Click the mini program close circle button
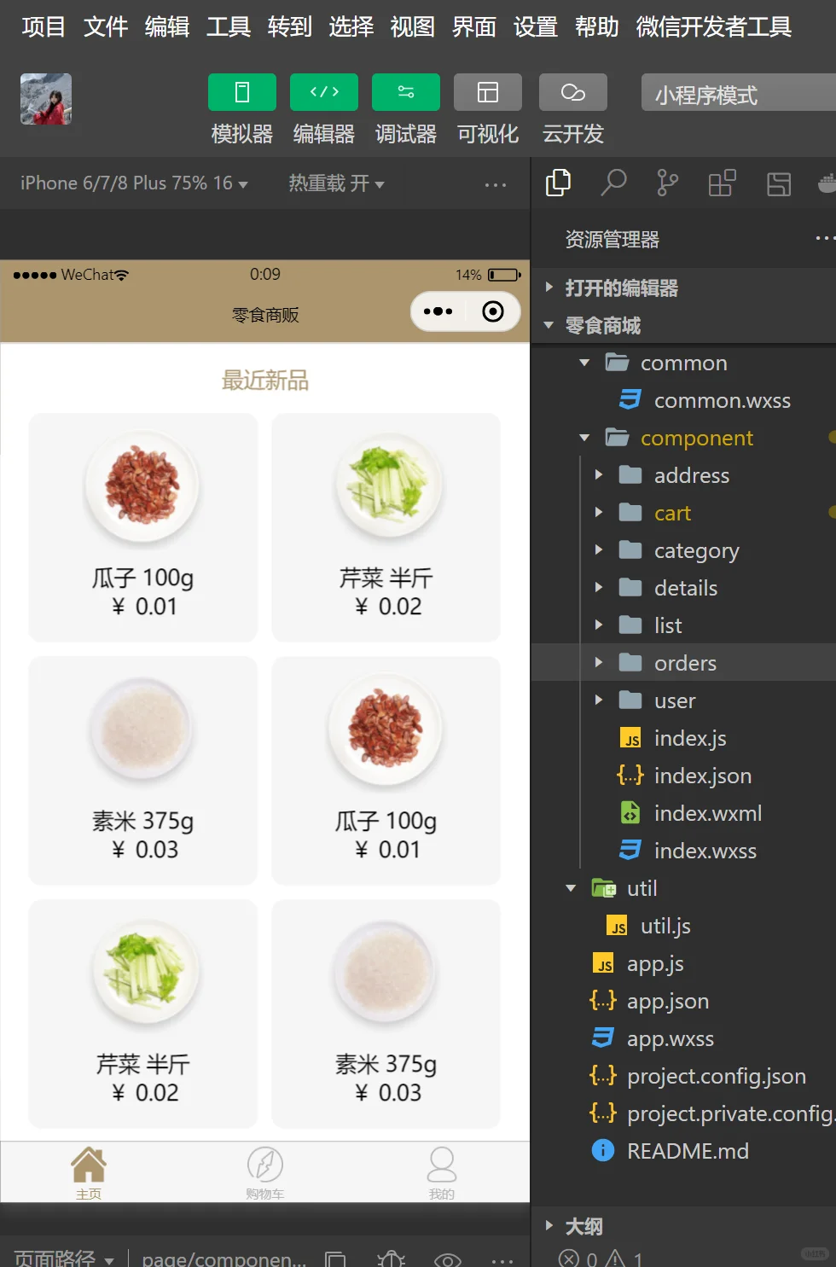This screenshot has height=1267, width=836. click(493, 311)
